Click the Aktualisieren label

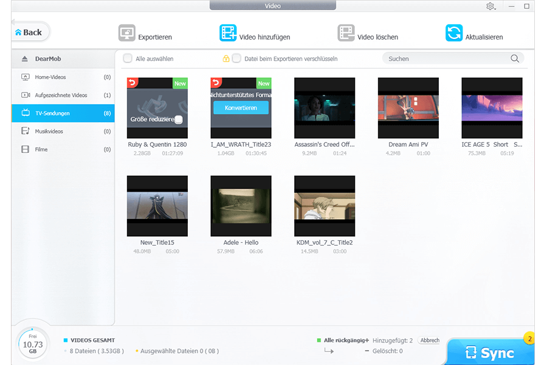click(484, 37)
